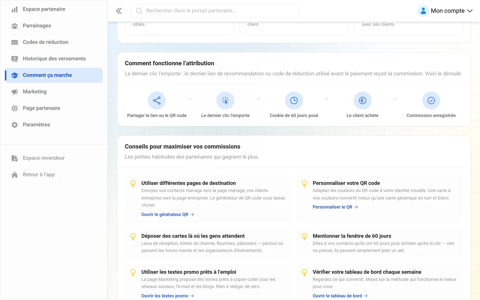Click the Page partenaire globe icon

(15, 108)
